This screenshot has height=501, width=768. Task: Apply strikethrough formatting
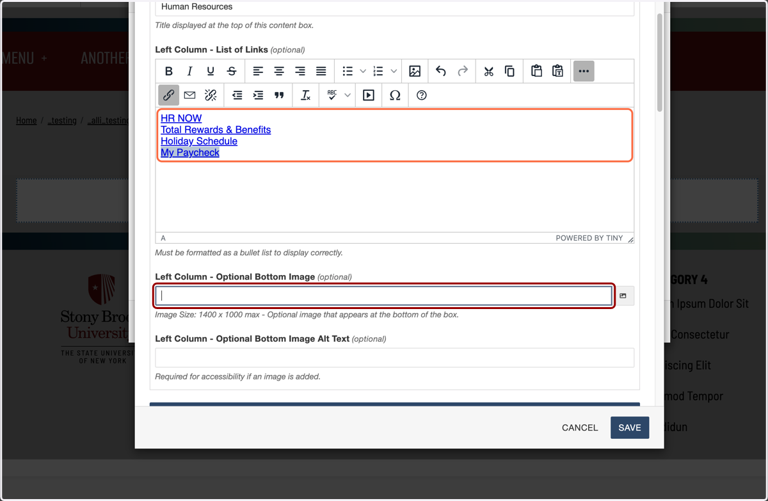pos(232,71)
